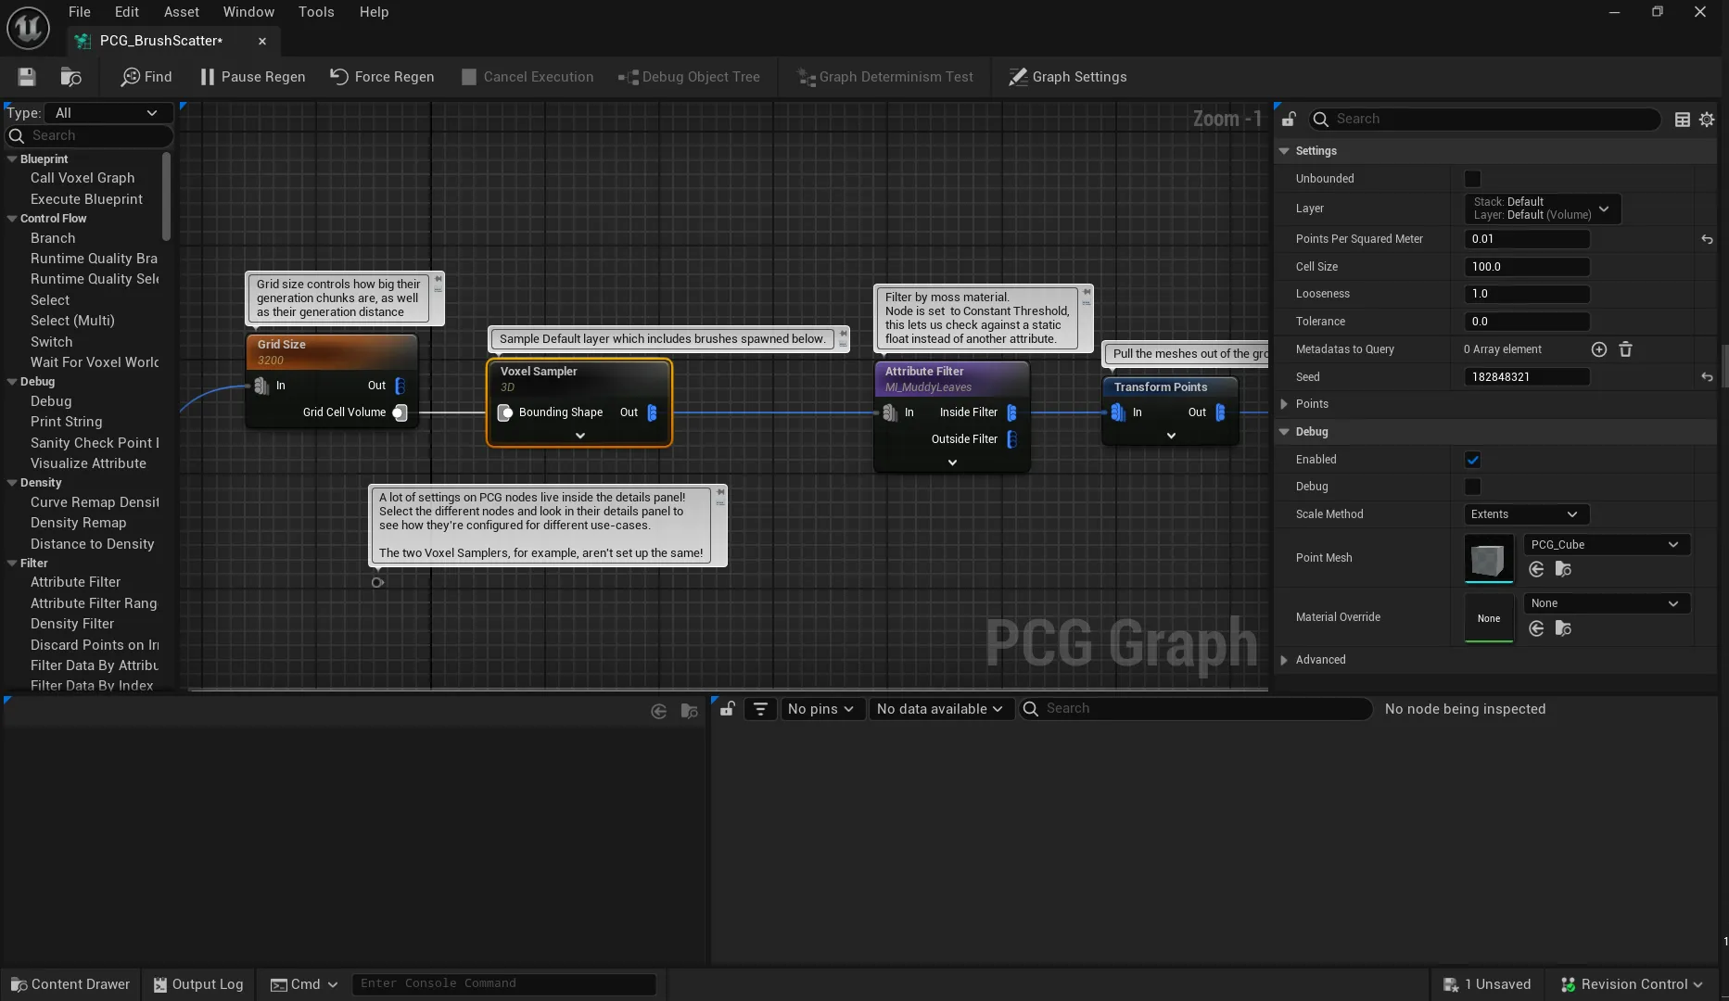Select the PCG_BrushScatter tab
This screenshot has width=1729, height=1001.
click(159, 41)
